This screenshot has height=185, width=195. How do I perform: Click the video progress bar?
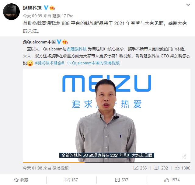(107, 163)
